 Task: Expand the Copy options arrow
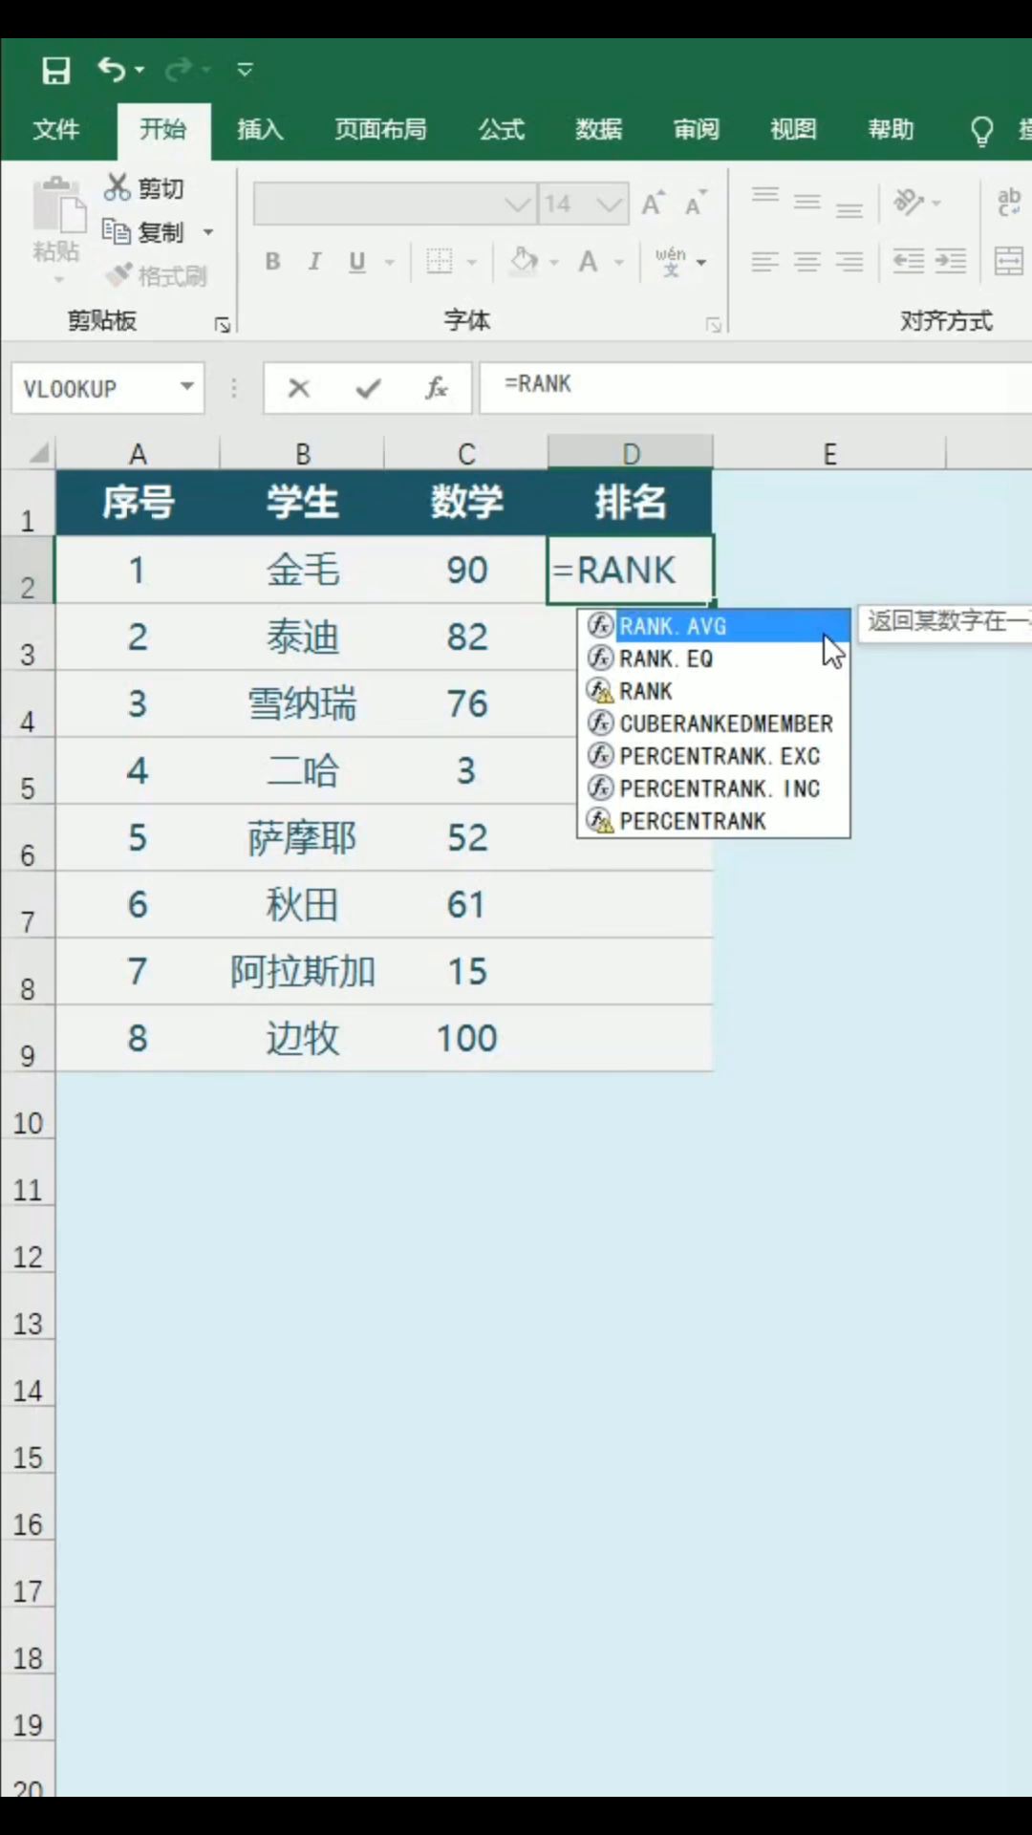click(x=208, y=232)
